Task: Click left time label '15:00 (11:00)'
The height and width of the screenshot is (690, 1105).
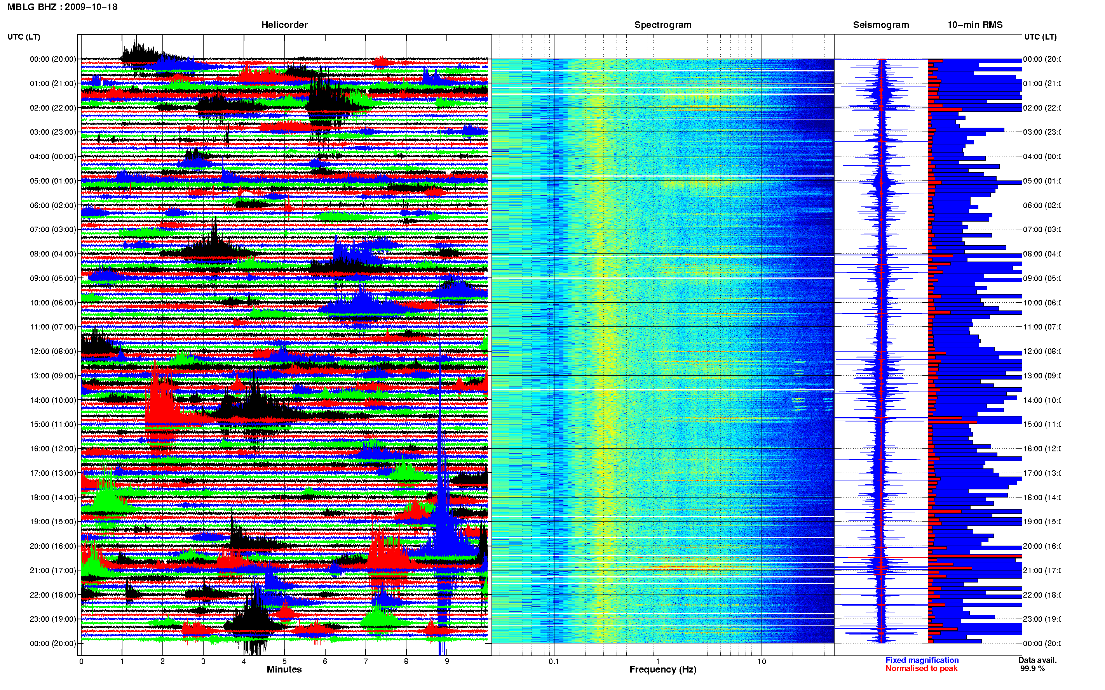Action: click(53, 425)
